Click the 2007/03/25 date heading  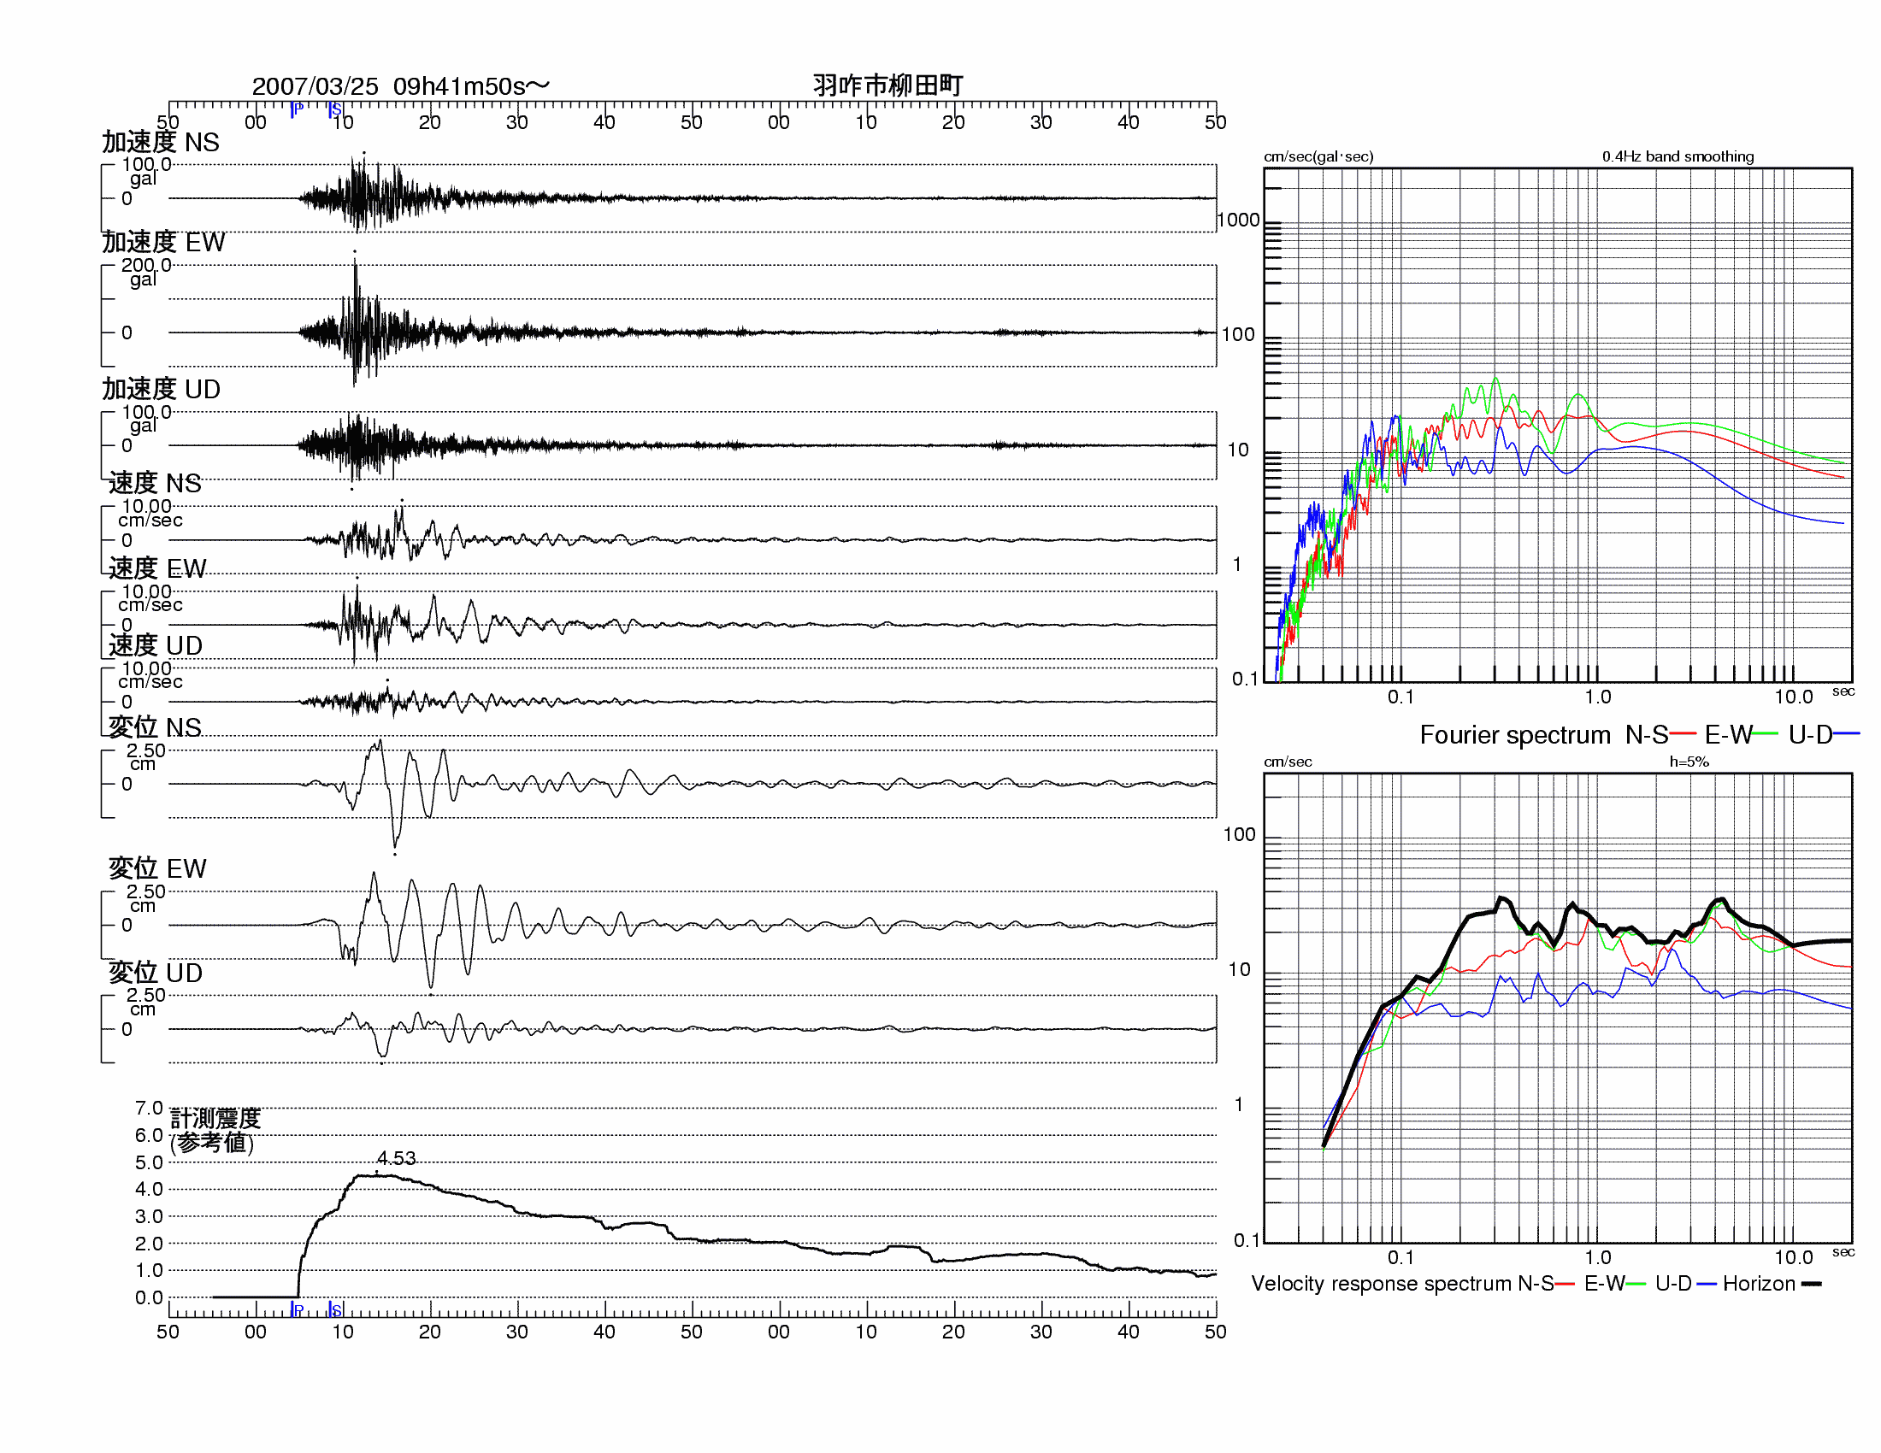tap(315, 86)
